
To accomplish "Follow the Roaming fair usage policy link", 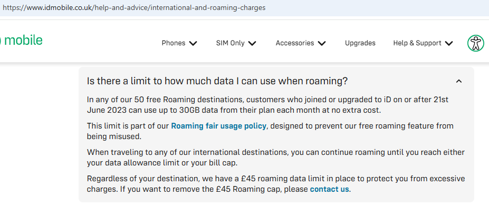I will pyautogui.click(x=218, y=126).
